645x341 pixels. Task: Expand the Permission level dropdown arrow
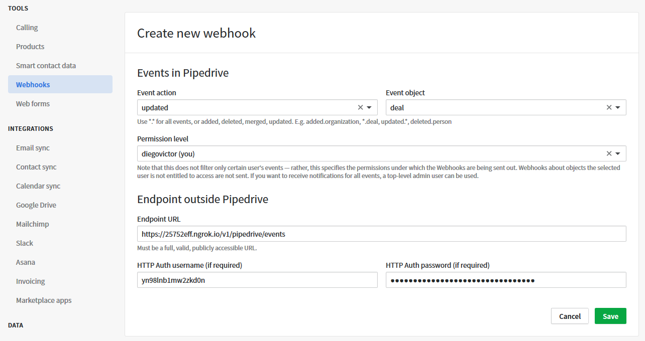618,153
